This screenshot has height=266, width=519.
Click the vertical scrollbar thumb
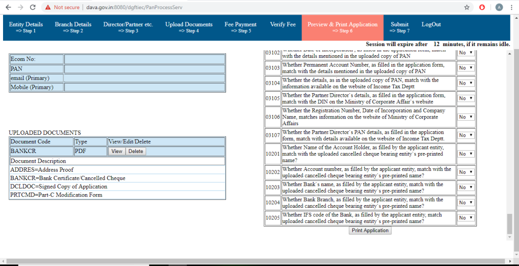point(510,224)
